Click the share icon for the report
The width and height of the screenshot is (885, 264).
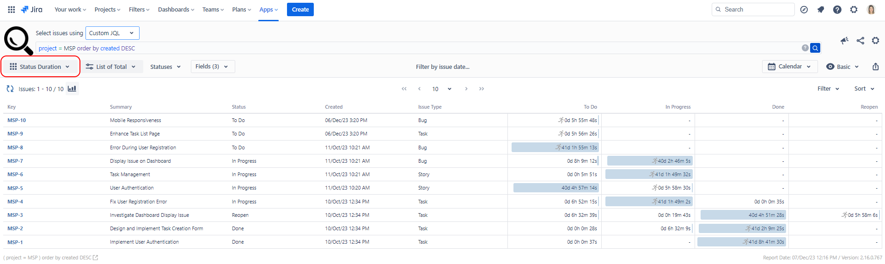(860, 41)
